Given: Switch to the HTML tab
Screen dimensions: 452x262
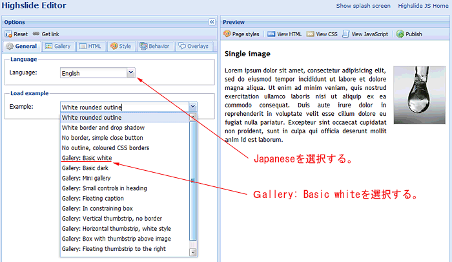Looking at the screenshot, I should 91,46.
